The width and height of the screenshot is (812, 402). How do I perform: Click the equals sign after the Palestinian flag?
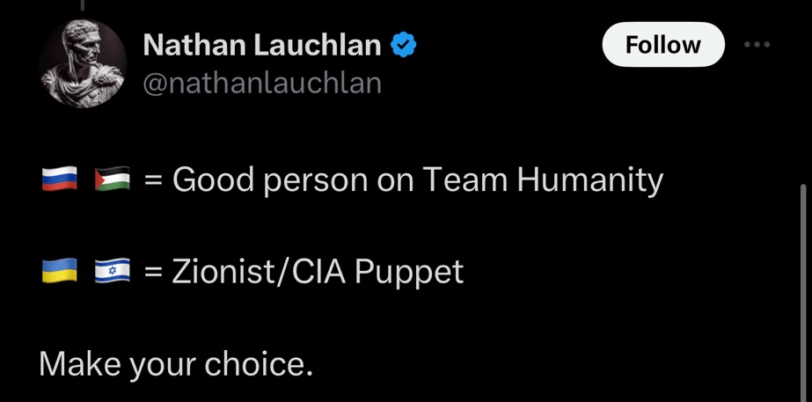[x=153, y=180]
